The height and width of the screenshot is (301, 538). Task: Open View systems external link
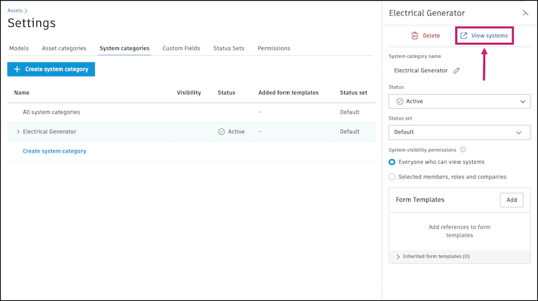[x=484, y=36]
